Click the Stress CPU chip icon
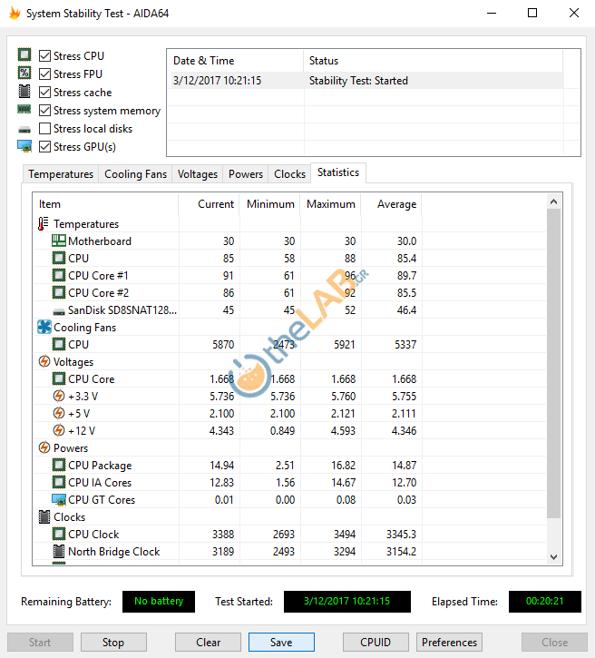The width and height of the screenshot is (595, 658). (x=24, y=55)
